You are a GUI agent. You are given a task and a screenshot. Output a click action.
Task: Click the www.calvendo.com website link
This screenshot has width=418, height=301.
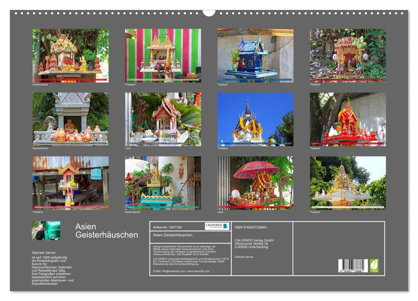pyautogui.click(x=198, y=271)
